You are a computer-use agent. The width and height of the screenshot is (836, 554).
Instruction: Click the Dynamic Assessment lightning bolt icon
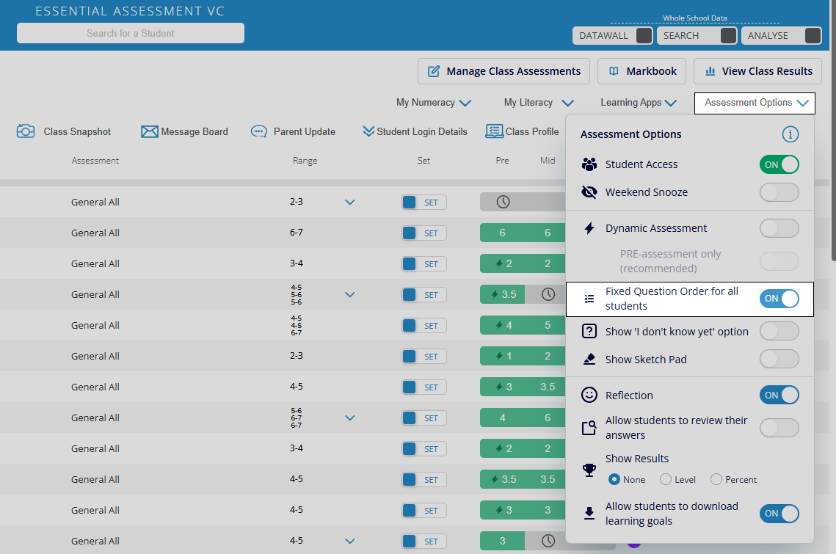pos(589,228)
